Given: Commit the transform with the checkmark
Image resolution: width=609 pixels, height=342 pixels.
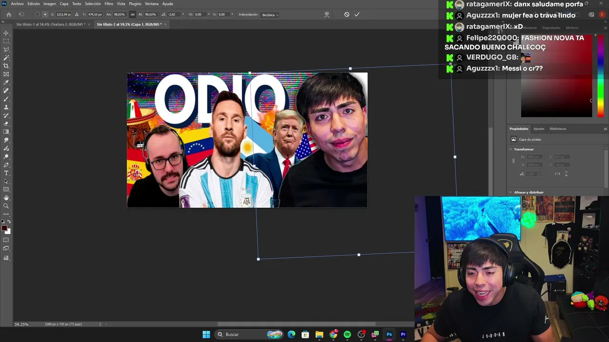Looking at the screenshot, I should pos(357,15).
